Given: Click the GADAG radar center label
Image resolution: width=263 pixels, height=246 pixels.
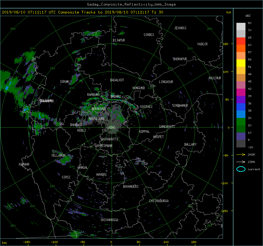Looking at the screenshot, I should [x=111, y=128].
